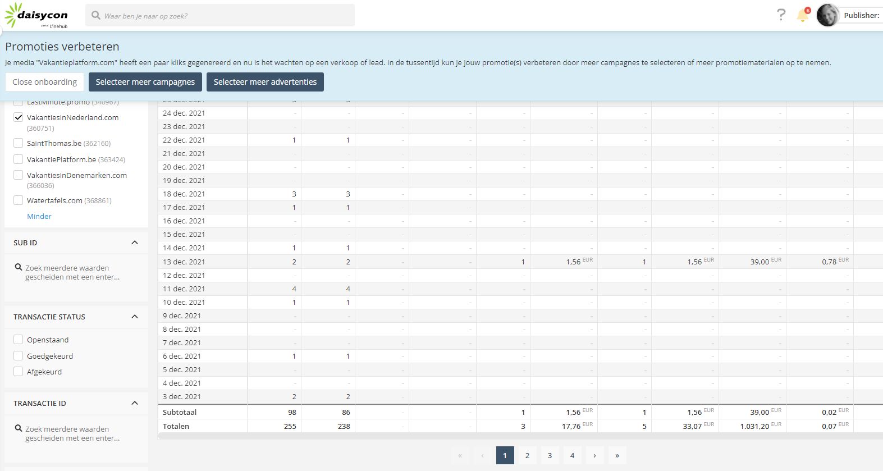Select page 1 in pagination
This screenshot has width=883, height=471.
(505, 455)
